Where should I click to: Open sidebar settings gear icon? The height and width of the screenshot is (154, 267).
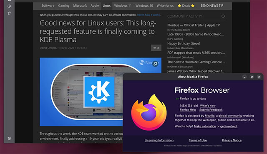click(x=9, y=139)
